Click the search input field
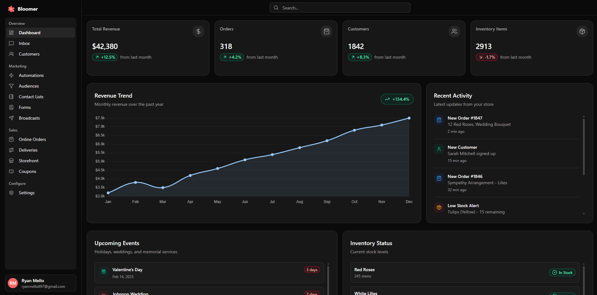Screen dimensions: 597x295 [340, 8]
